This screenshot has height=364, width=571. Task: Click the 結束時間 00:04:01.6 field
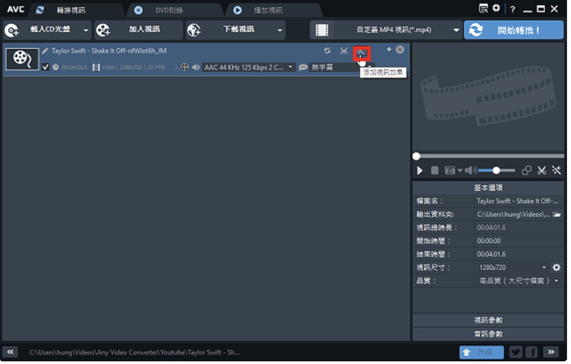(519, 254)
